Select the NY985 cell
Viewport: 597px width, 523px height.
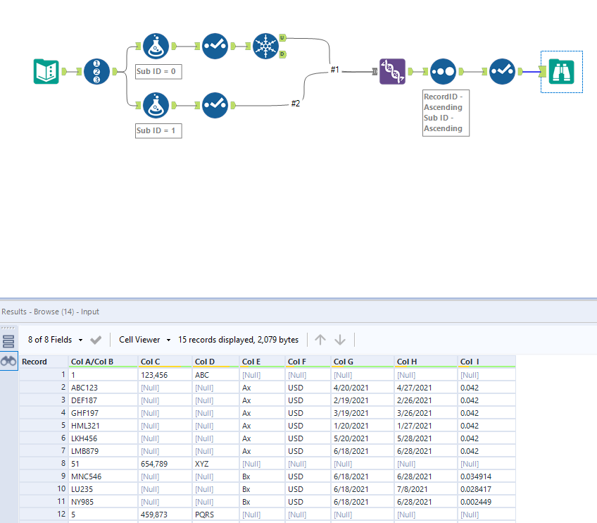click(103, 502)
